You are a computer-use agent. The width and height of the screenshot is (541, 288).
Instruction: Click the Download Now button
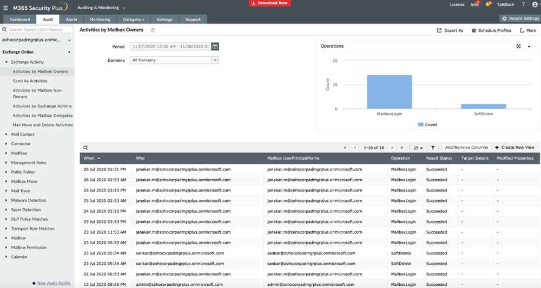pos(270,3)
